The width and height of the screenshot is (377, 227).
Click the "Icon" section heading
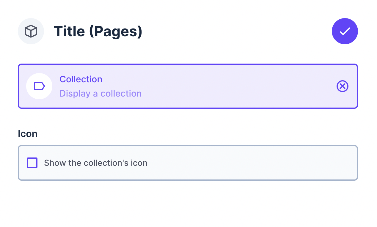coord(27,134)
